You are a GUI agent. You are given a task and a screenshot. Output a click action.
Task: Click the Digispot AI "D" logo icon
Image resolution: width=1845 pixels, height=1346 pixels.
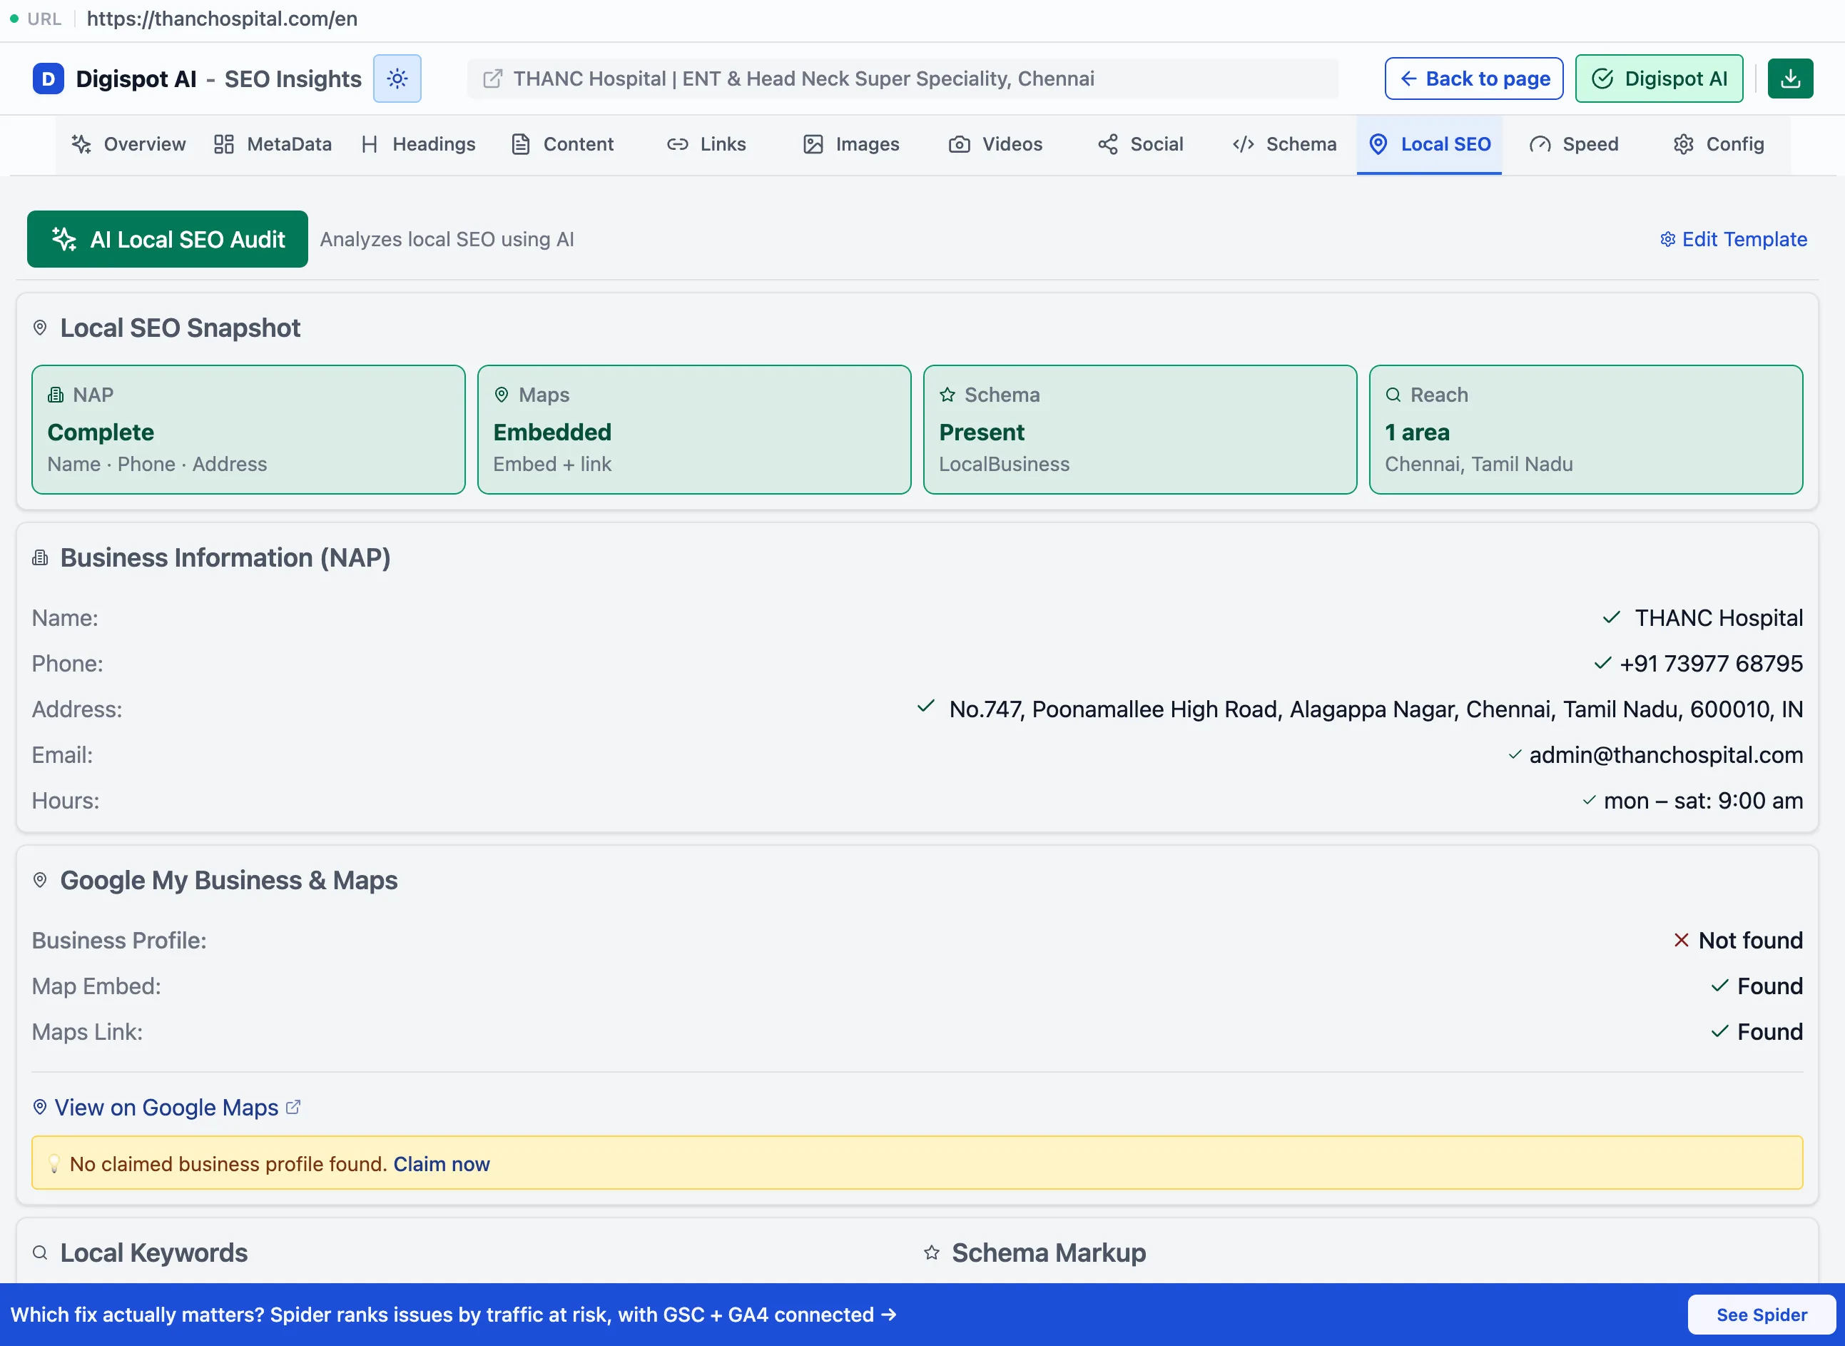[48, 79]
